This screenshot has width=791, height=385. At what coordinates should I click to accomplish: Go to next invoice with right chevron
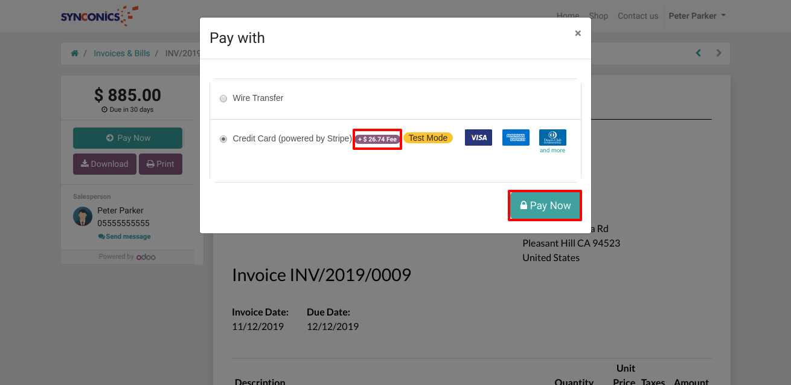coord(719,53)
